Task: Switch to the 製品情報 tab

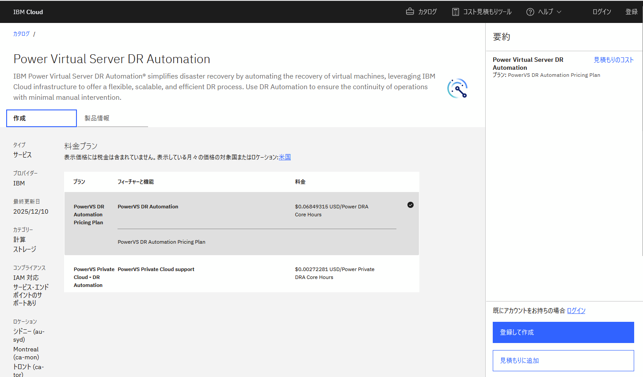Action: (112, 118)
